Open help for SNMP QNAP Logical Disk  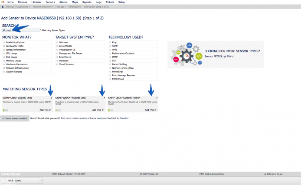(51, 98)
